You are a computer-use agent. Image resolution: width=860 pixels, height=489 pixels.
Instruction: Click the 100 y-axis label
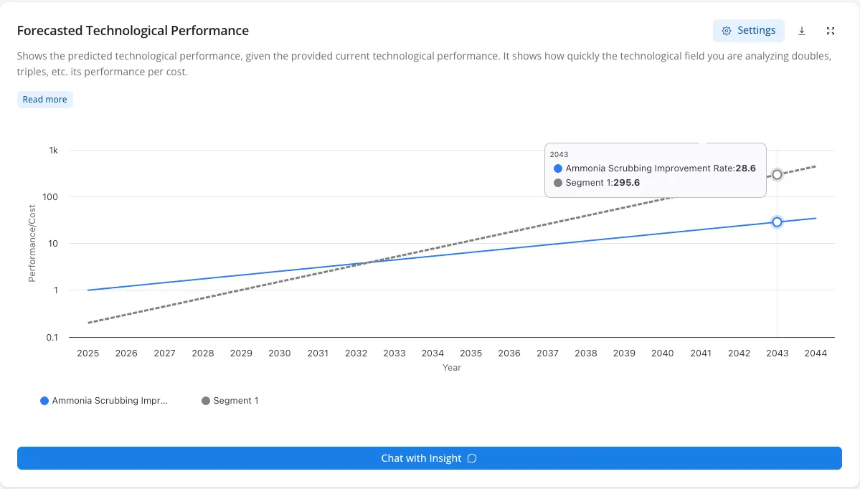50,196
